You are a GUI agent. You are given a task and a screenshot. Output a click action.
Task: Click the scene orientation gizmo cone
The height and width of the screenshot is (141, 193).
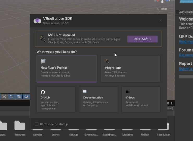tap(162, 1)
